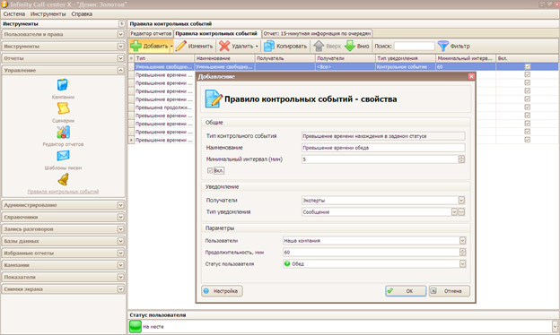Image resolution: width=560 pixels, height=335 pixels.
Task: Click the OK button in the dialog
Action: [x=406, y=291]
